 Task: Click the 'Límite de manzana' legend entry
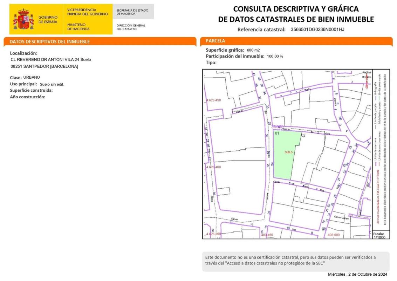pos(376,149)
